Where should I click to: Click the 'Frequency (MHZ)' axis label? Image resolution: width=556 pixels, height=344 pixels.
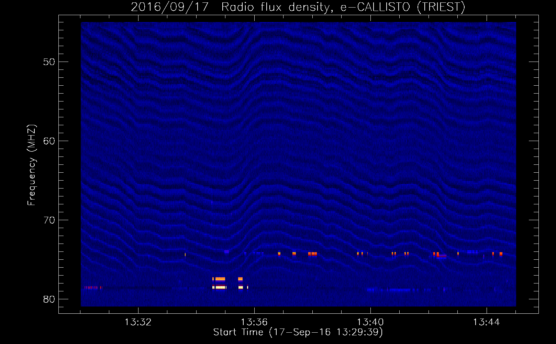tap(32, 165)
